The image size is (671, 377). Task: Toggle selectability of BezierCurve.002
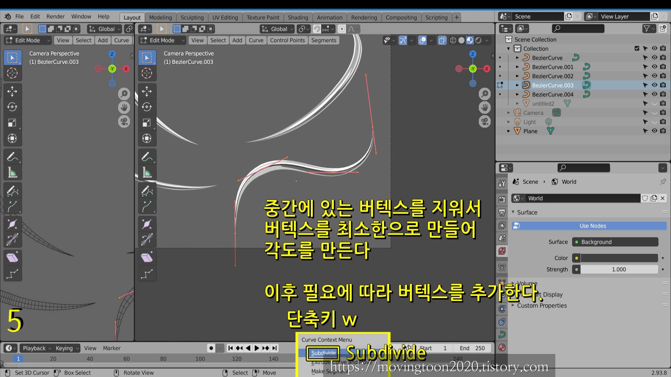645,76
